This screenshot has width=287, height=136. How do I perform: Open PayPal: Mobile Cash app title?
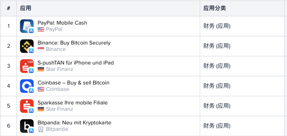(x=62, y=23)
